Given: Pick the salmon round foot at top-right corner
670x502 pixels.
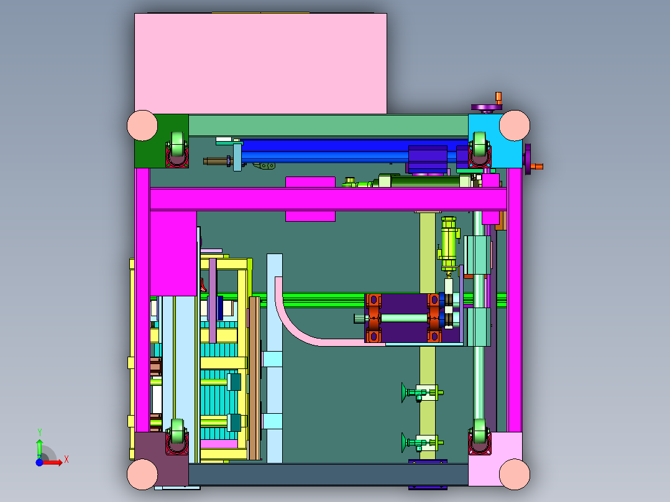Looking at the screenshot, I should (x=515, y=125).
